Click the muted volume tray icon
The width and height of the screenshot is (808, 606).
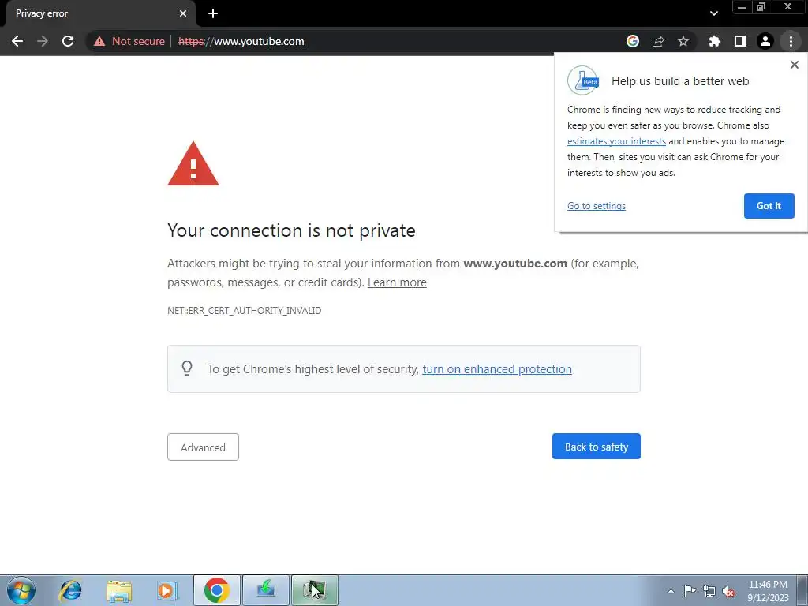click(728, 591)
